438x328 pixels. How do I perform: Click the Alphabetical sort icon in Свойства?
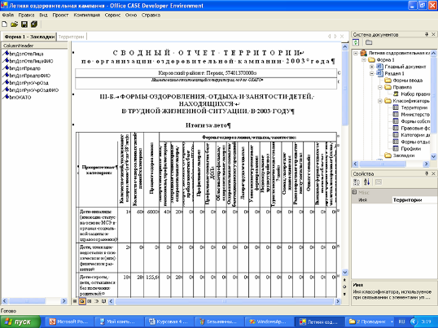point(367,182)
